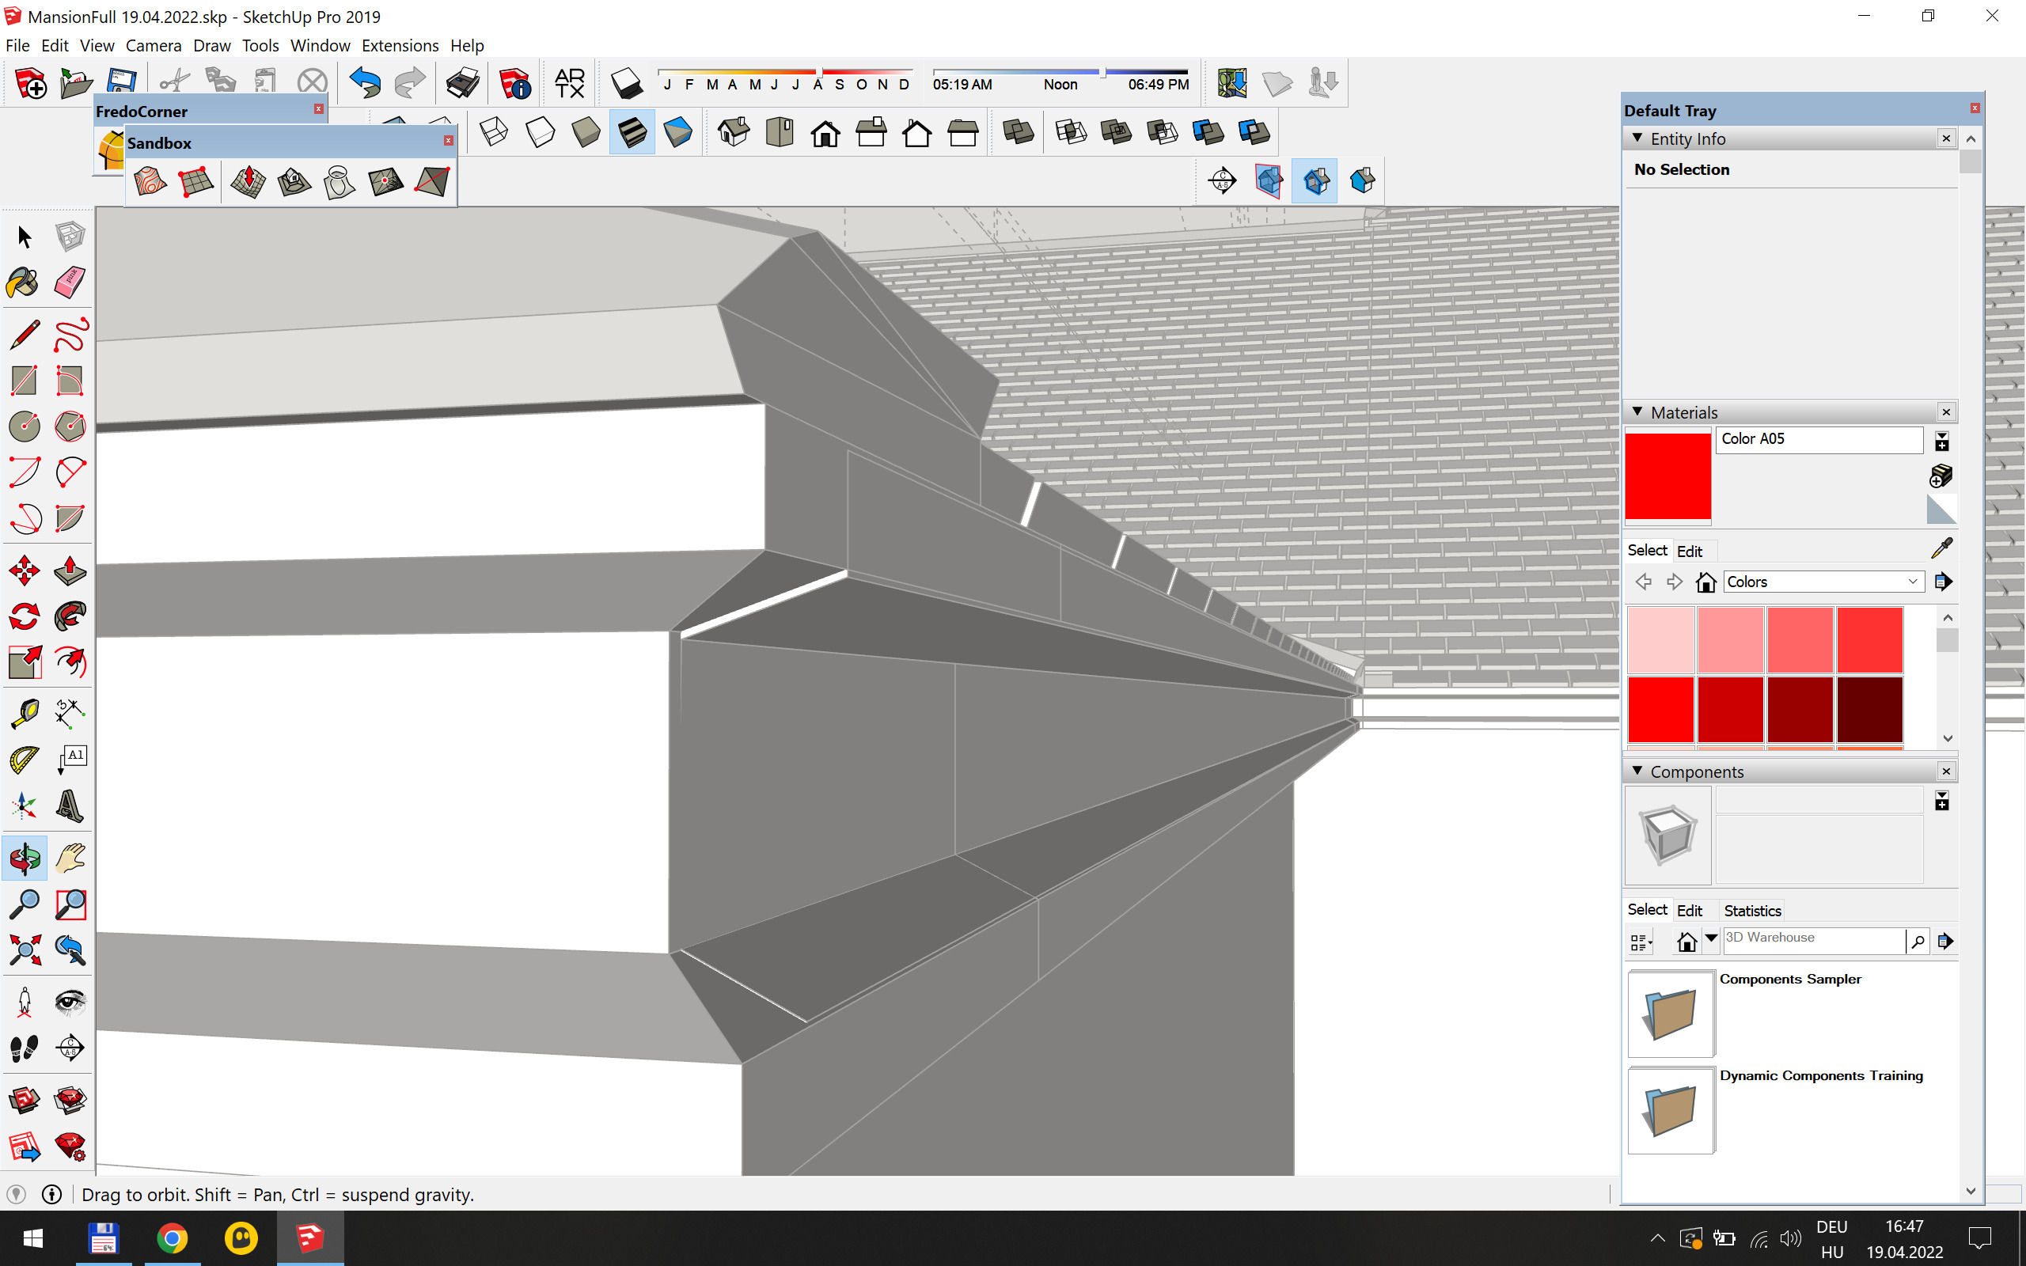Click the Sandbox From Contours icon
Screen dimensions: 2026x1266
[150, 182]
